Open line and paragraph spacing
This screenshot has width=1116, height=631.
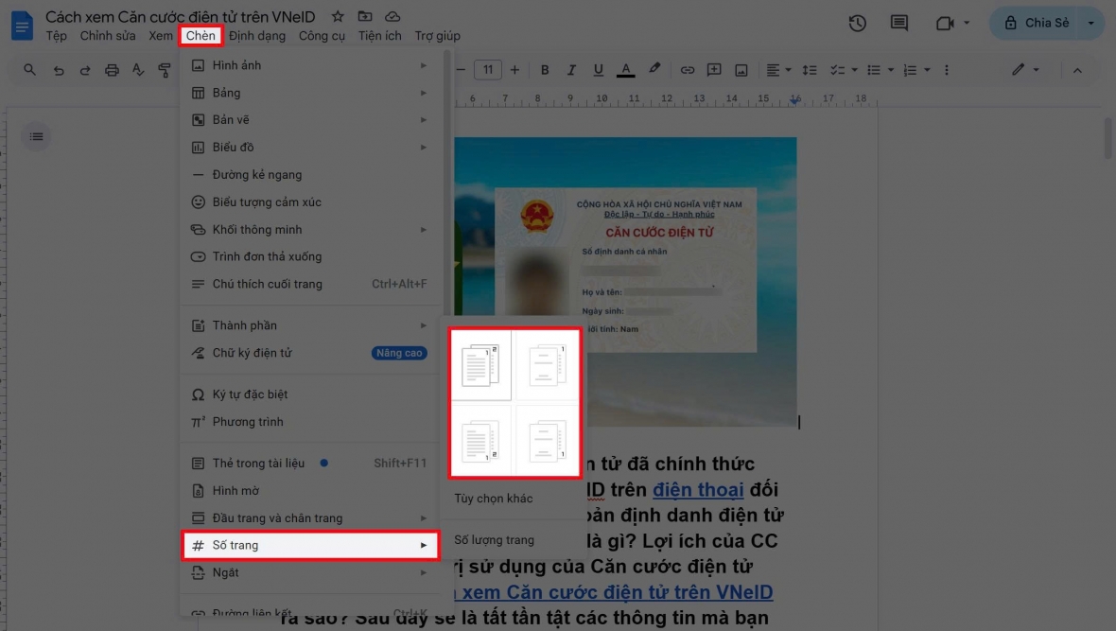pyautogui.click(x=810, y=70)
